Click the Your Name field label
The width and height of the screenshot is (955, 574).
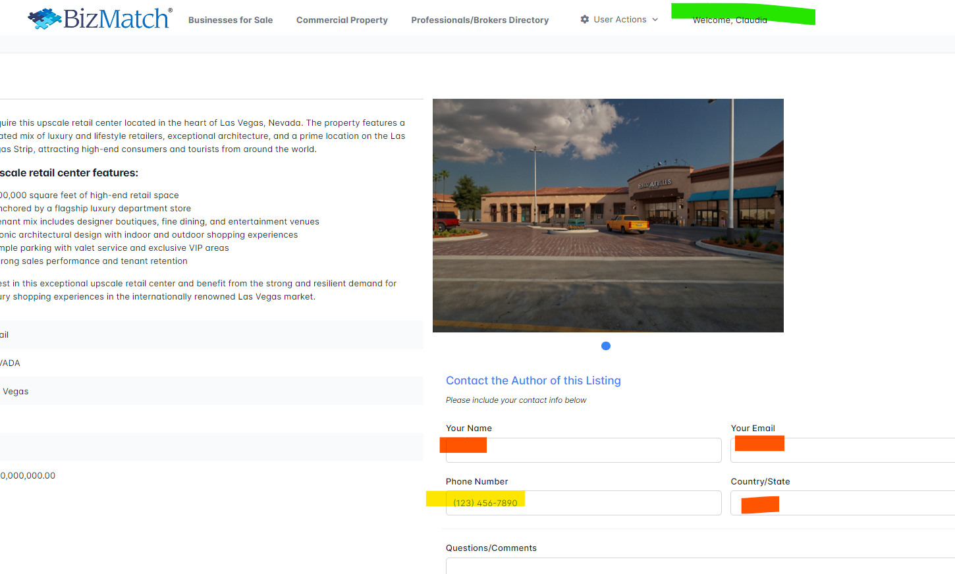pyautogui.click(x=469, y=429)
